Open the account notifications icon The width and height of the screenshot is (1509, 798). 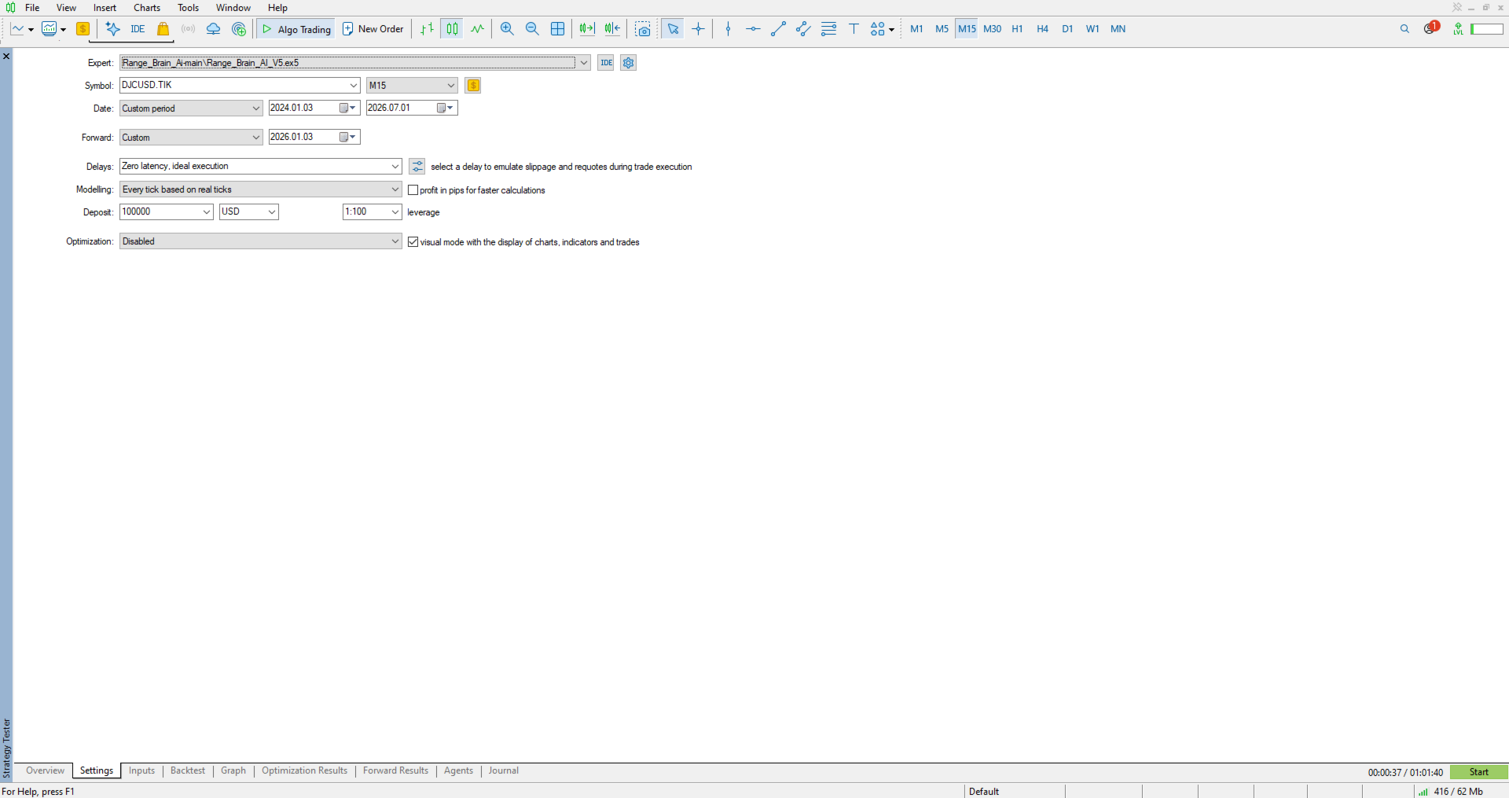click(x=1430, y=28)
